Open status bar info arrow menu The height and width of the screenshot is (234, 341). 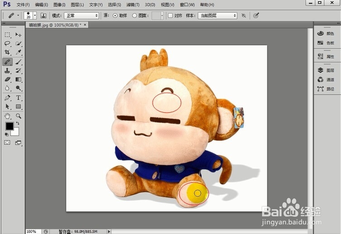(x=109, y=231)
